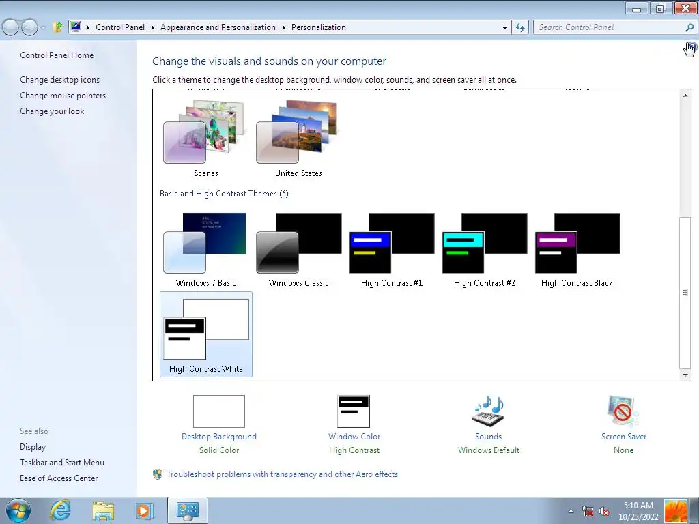
Task: Open Change your look
Action: pyautogui.click(x=52, y=111)
